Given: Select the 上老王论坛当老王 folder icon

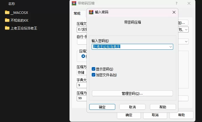Looking at the screenshot, I should [7, 28].
